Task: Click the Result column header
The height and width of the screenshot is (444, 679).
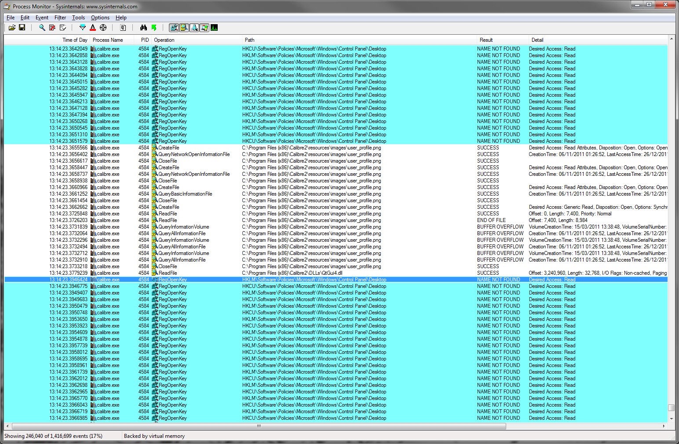Action: tap(503, 40)
